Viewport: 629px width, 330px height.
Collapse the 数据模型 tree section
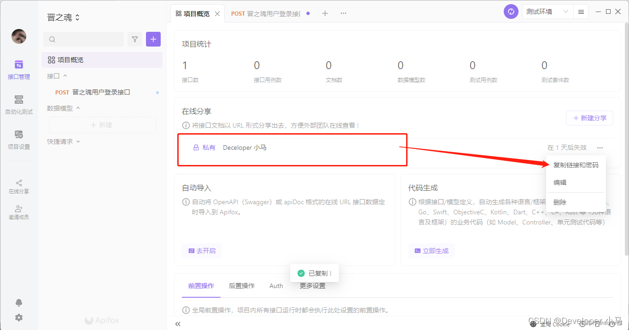tap(64, 108)
